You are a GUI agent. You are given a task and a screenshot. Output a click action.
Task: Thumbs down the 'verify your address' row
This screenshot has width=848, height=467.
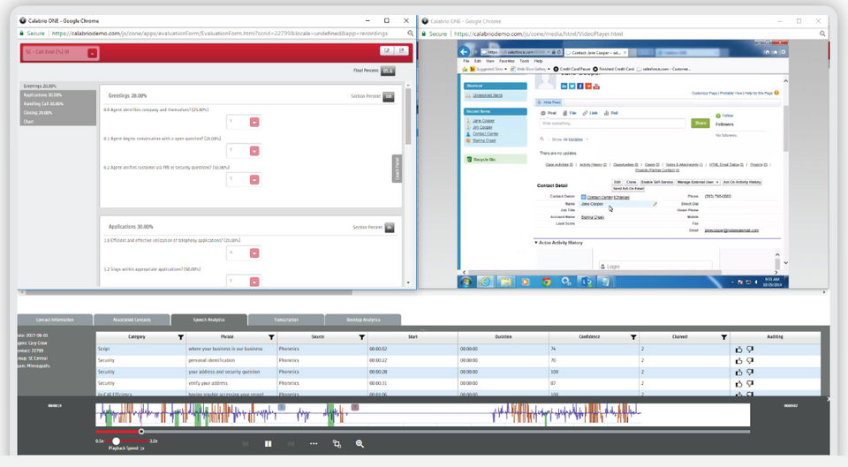point(750,384)
